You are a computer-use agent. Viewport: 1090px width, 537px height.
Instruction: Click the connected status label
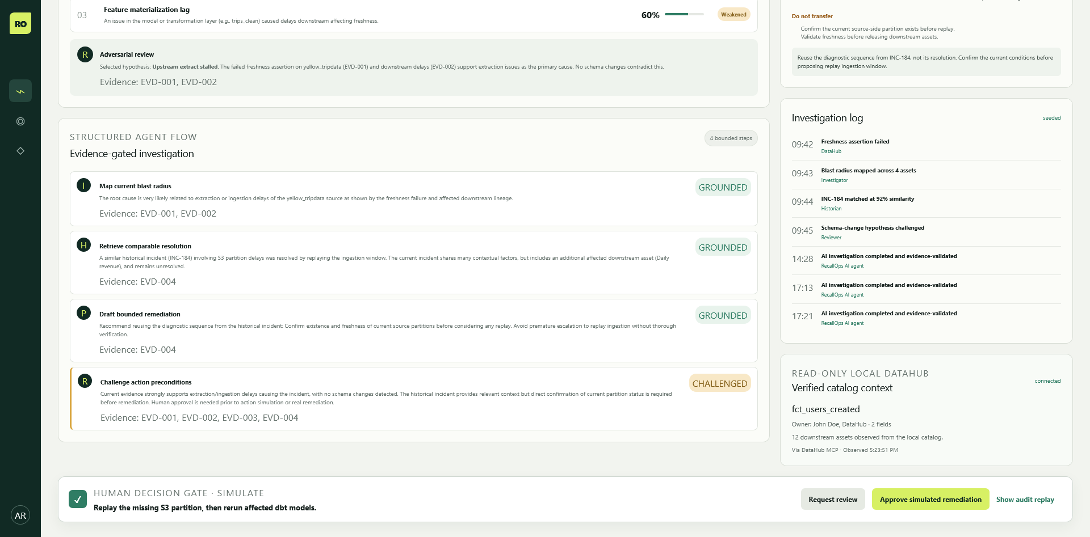click(x=1047, y=381)
